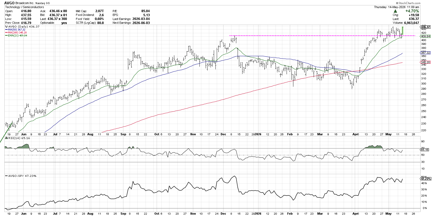This screenshot has height=216, width=433.
Task: Click the timestamp Thursday 14-May-2026 11:09 am
Action: pos(397,7)
